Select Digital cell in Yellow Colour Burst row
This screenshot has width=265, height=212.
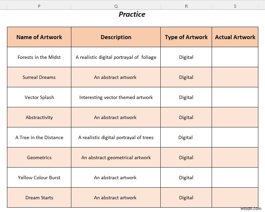186,178
